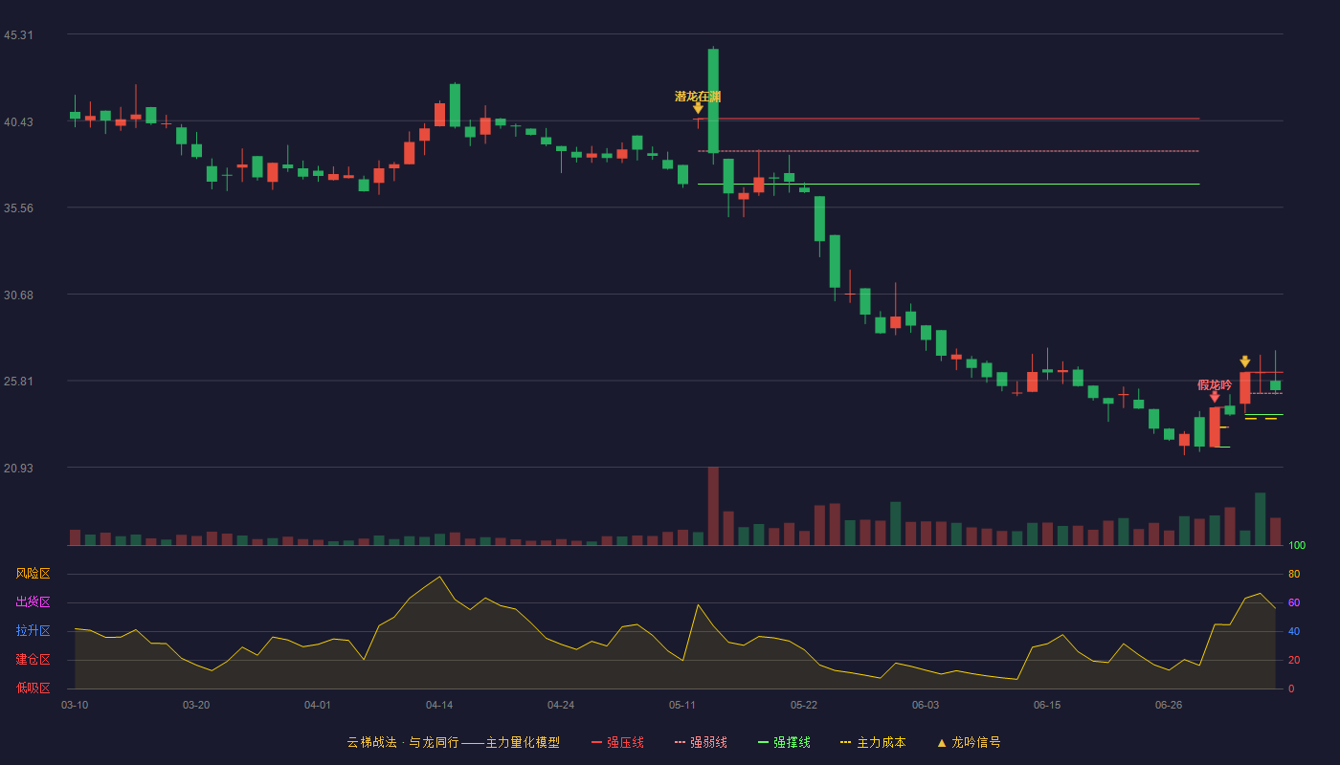Click the 06-03 date label
This screenshot has width=1340, height=765.
point(926,705)
